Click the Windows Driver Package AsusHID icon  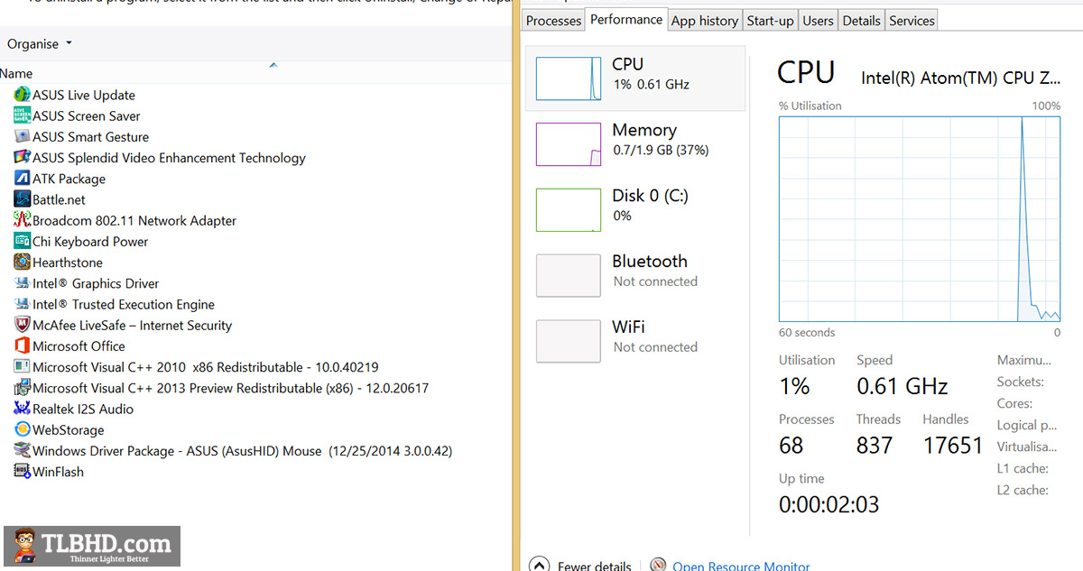click(x=23, y=450)
